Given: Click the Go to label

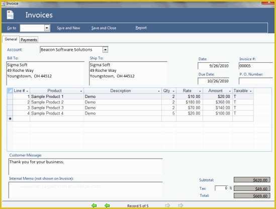Looking at the screenshot, I should [x=12, y=28].
